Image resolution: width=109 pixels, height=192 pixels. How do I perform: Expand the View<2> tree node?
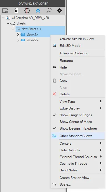[18, 40]
